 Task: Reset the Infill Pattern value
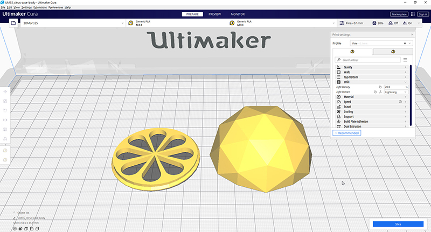(x=375, y=92)
